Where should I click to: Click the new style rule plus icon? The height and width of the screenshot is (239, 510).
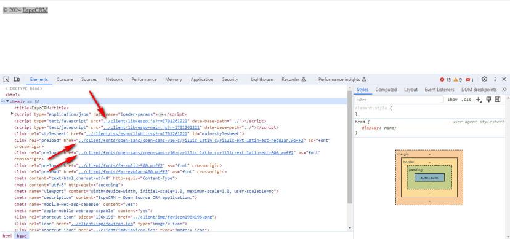click(x=479, y=100)
